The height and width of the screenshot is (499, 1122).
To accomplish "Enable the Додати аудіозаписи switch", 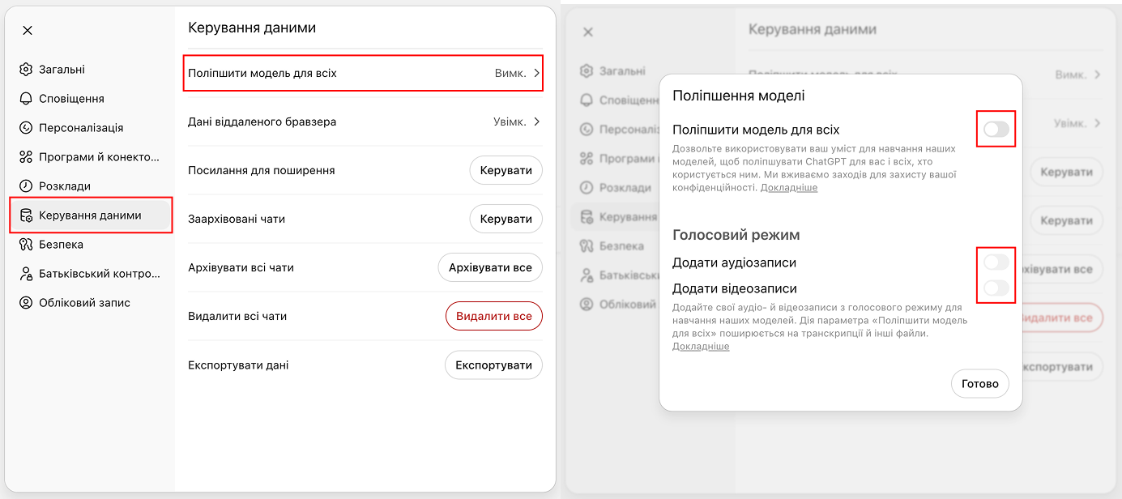I will [x=996, y=262].
